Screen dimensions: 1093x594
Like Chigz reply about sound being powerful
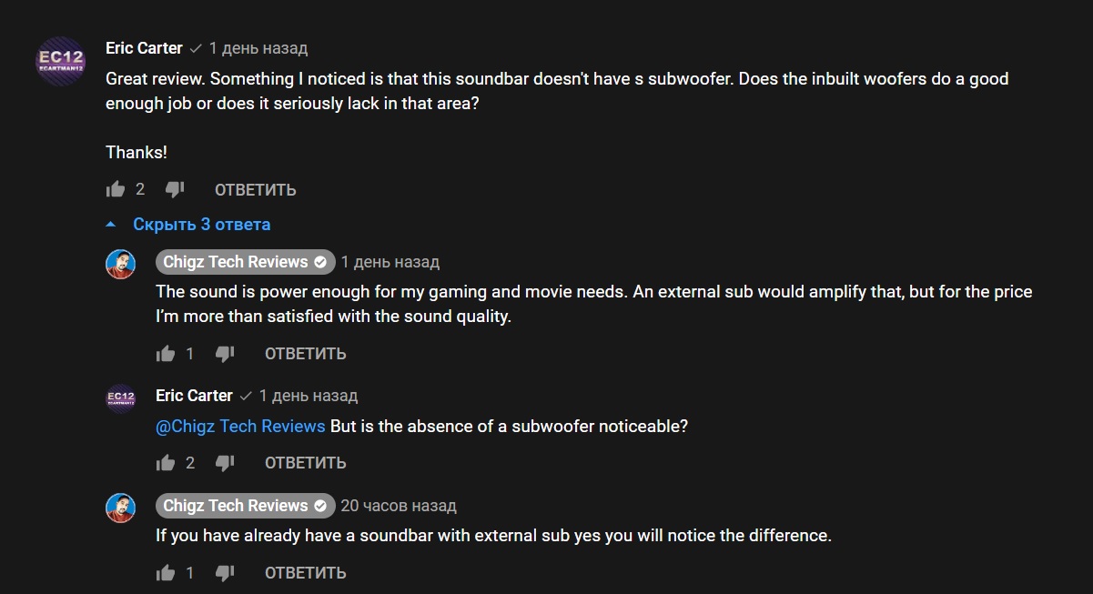(166, 353)
